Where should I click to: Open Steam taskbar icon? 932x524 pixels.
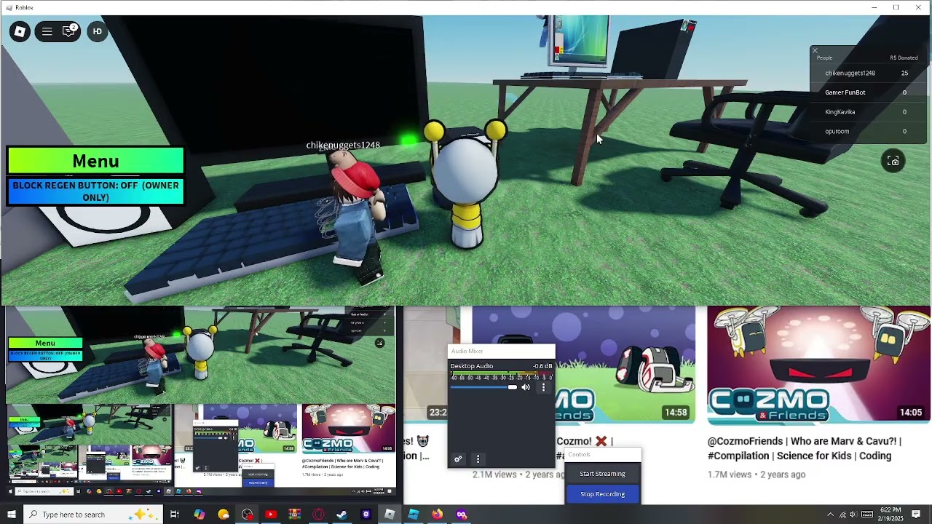click(x=341, y=515)
